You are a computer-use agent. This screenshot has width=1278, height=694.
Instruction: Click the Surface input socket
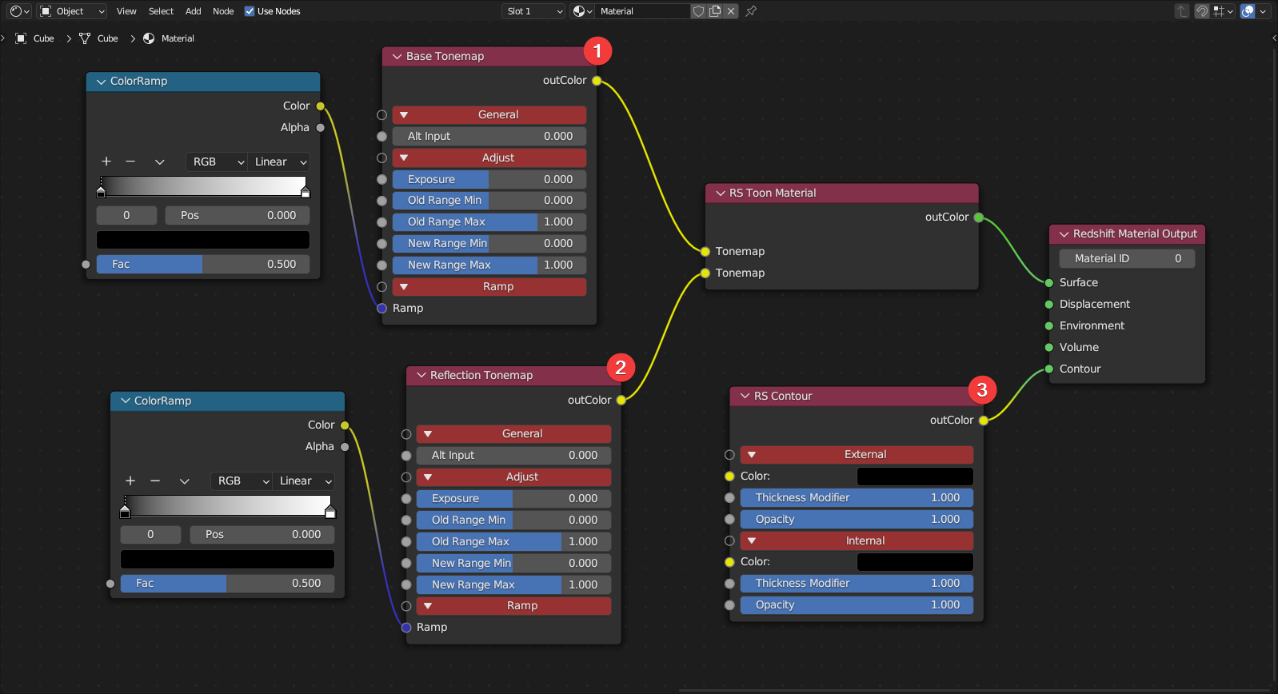coord(1049,282)
